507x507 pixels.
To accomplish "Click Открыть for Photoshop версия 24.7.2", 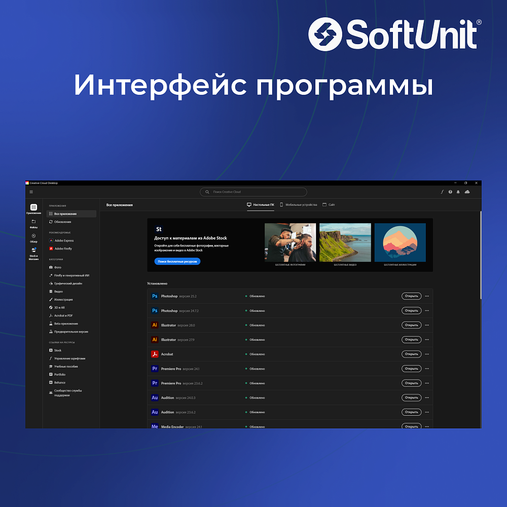I will tap(411, 311).
